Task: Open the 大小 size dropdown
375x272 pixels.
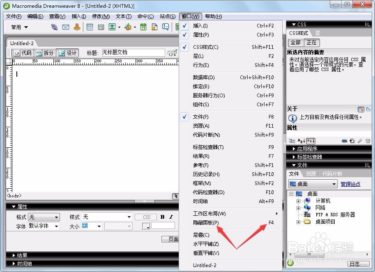Action: coord(92,226)
